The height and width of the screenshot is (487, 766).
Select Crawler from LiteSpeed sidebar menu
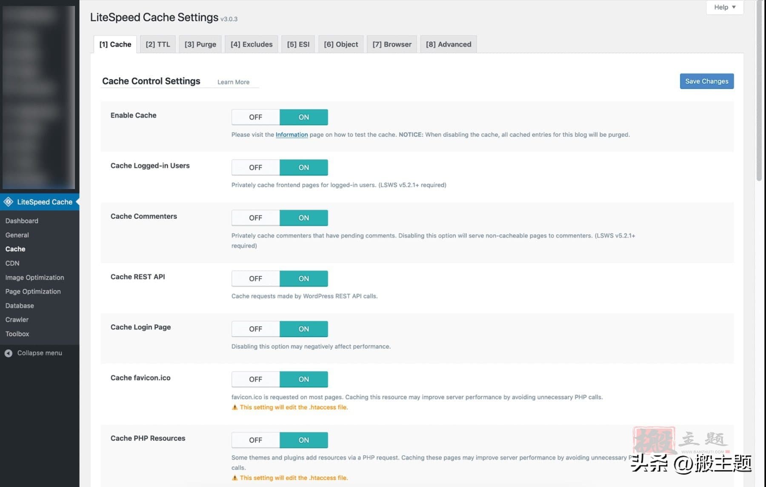tap(17, 320)
